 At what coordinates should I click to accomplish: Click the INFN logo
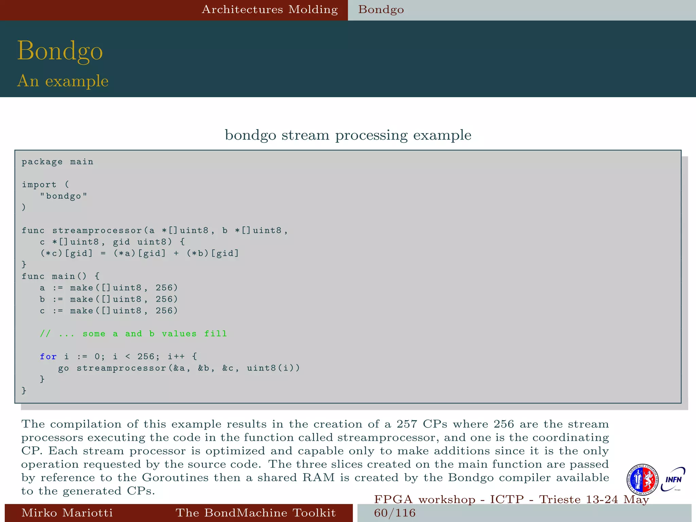(673, 479)
